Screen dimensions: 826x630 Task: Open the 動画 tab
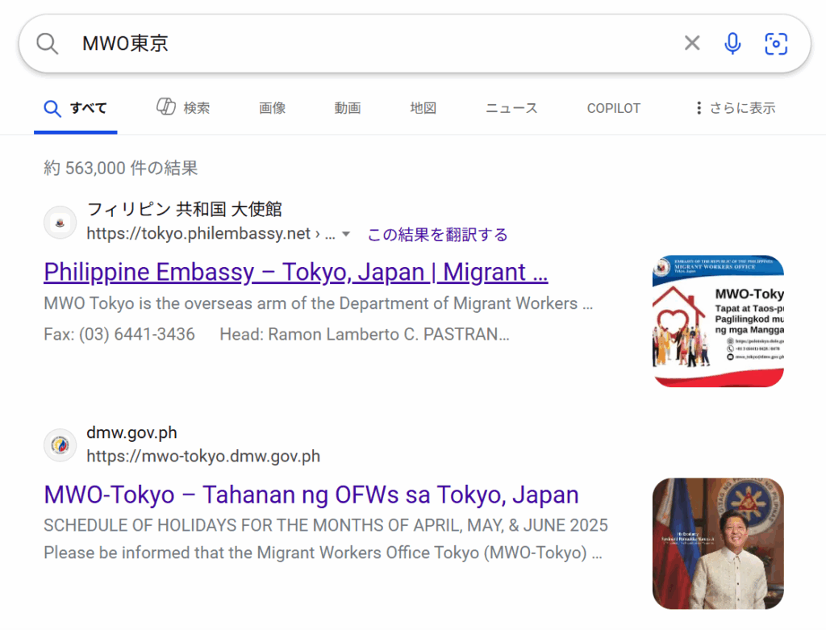[x=348, y=109]
